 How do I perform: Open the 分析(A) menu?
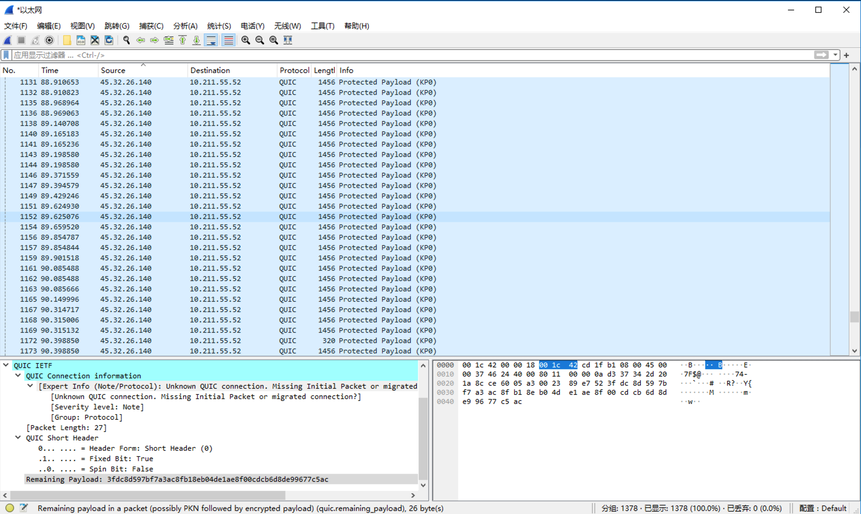(185, 26)
